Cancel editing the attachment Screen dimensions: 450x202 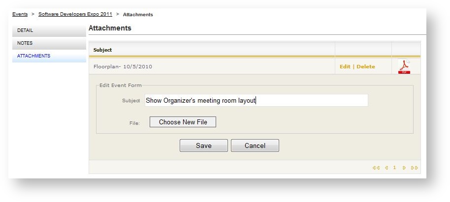pyautogui.click(x=255, y=145)
